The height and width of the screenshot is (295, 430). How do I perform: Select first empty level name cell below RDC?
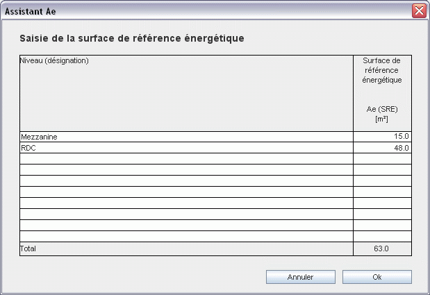[186, 159]
